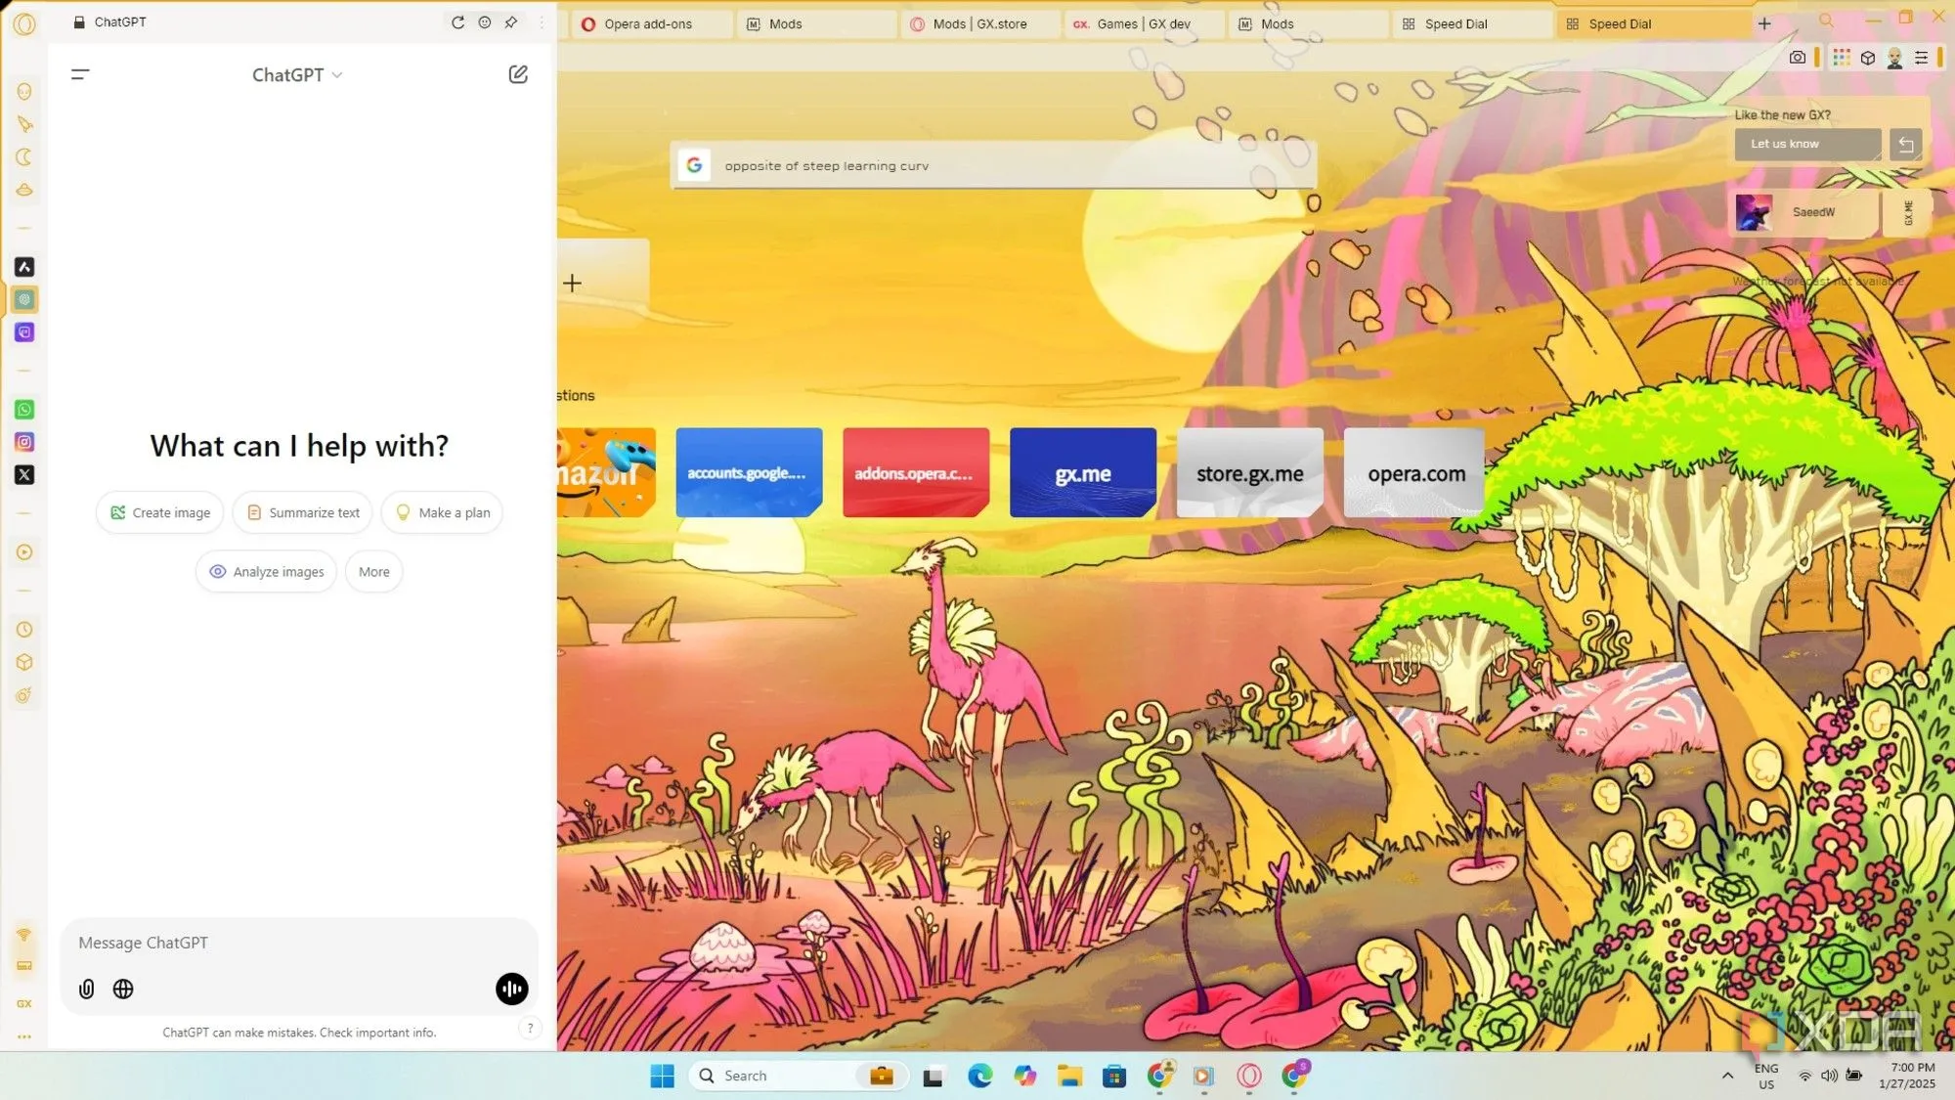This screenshot has width=1955, height=1100.
Task: Open the Opera GX main menu logo
Action: click(24, 23)
